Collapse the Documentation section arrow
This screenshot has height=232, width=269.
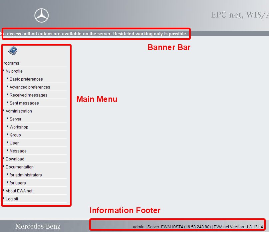coord(3,166)
